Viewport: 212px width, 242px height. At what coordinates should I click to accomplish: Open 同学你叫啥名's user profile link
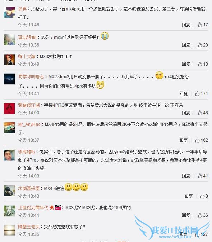pyautogui.click(x=31, y=77)
